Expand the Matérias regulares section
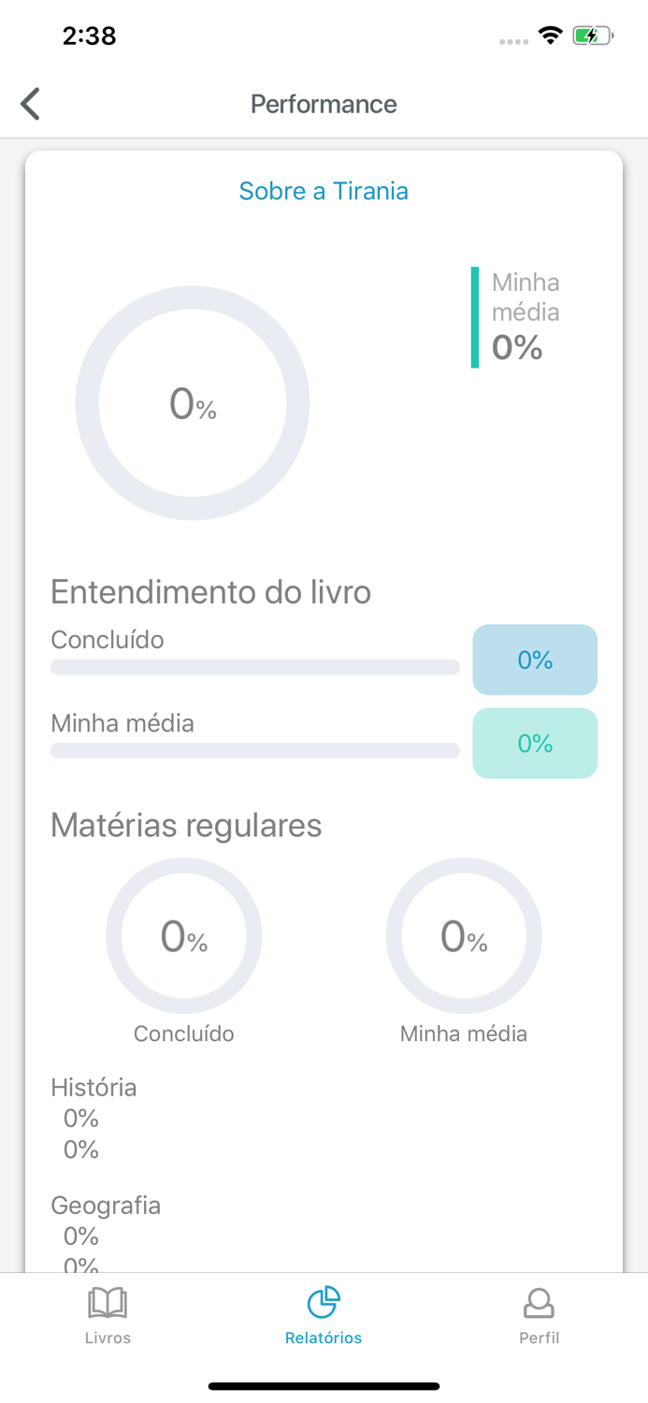The height and width of the screenshot is (1403, 648). [186, 825]
